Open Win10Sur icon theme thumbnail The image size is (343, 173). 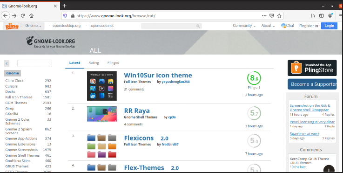(x=102, y=86)
